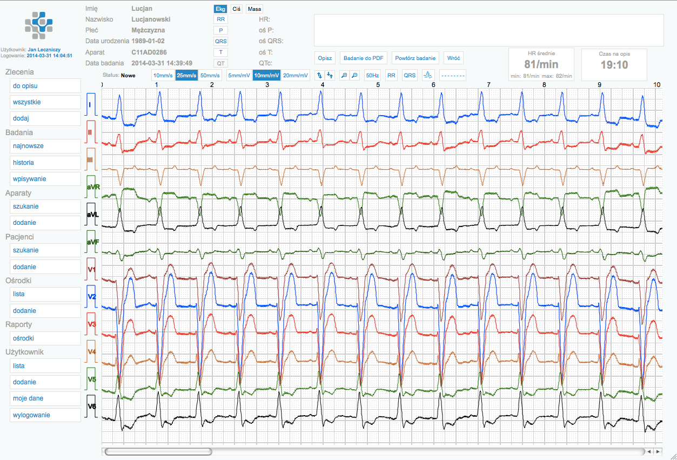Click Badanie do PDF button

[363, 58]
